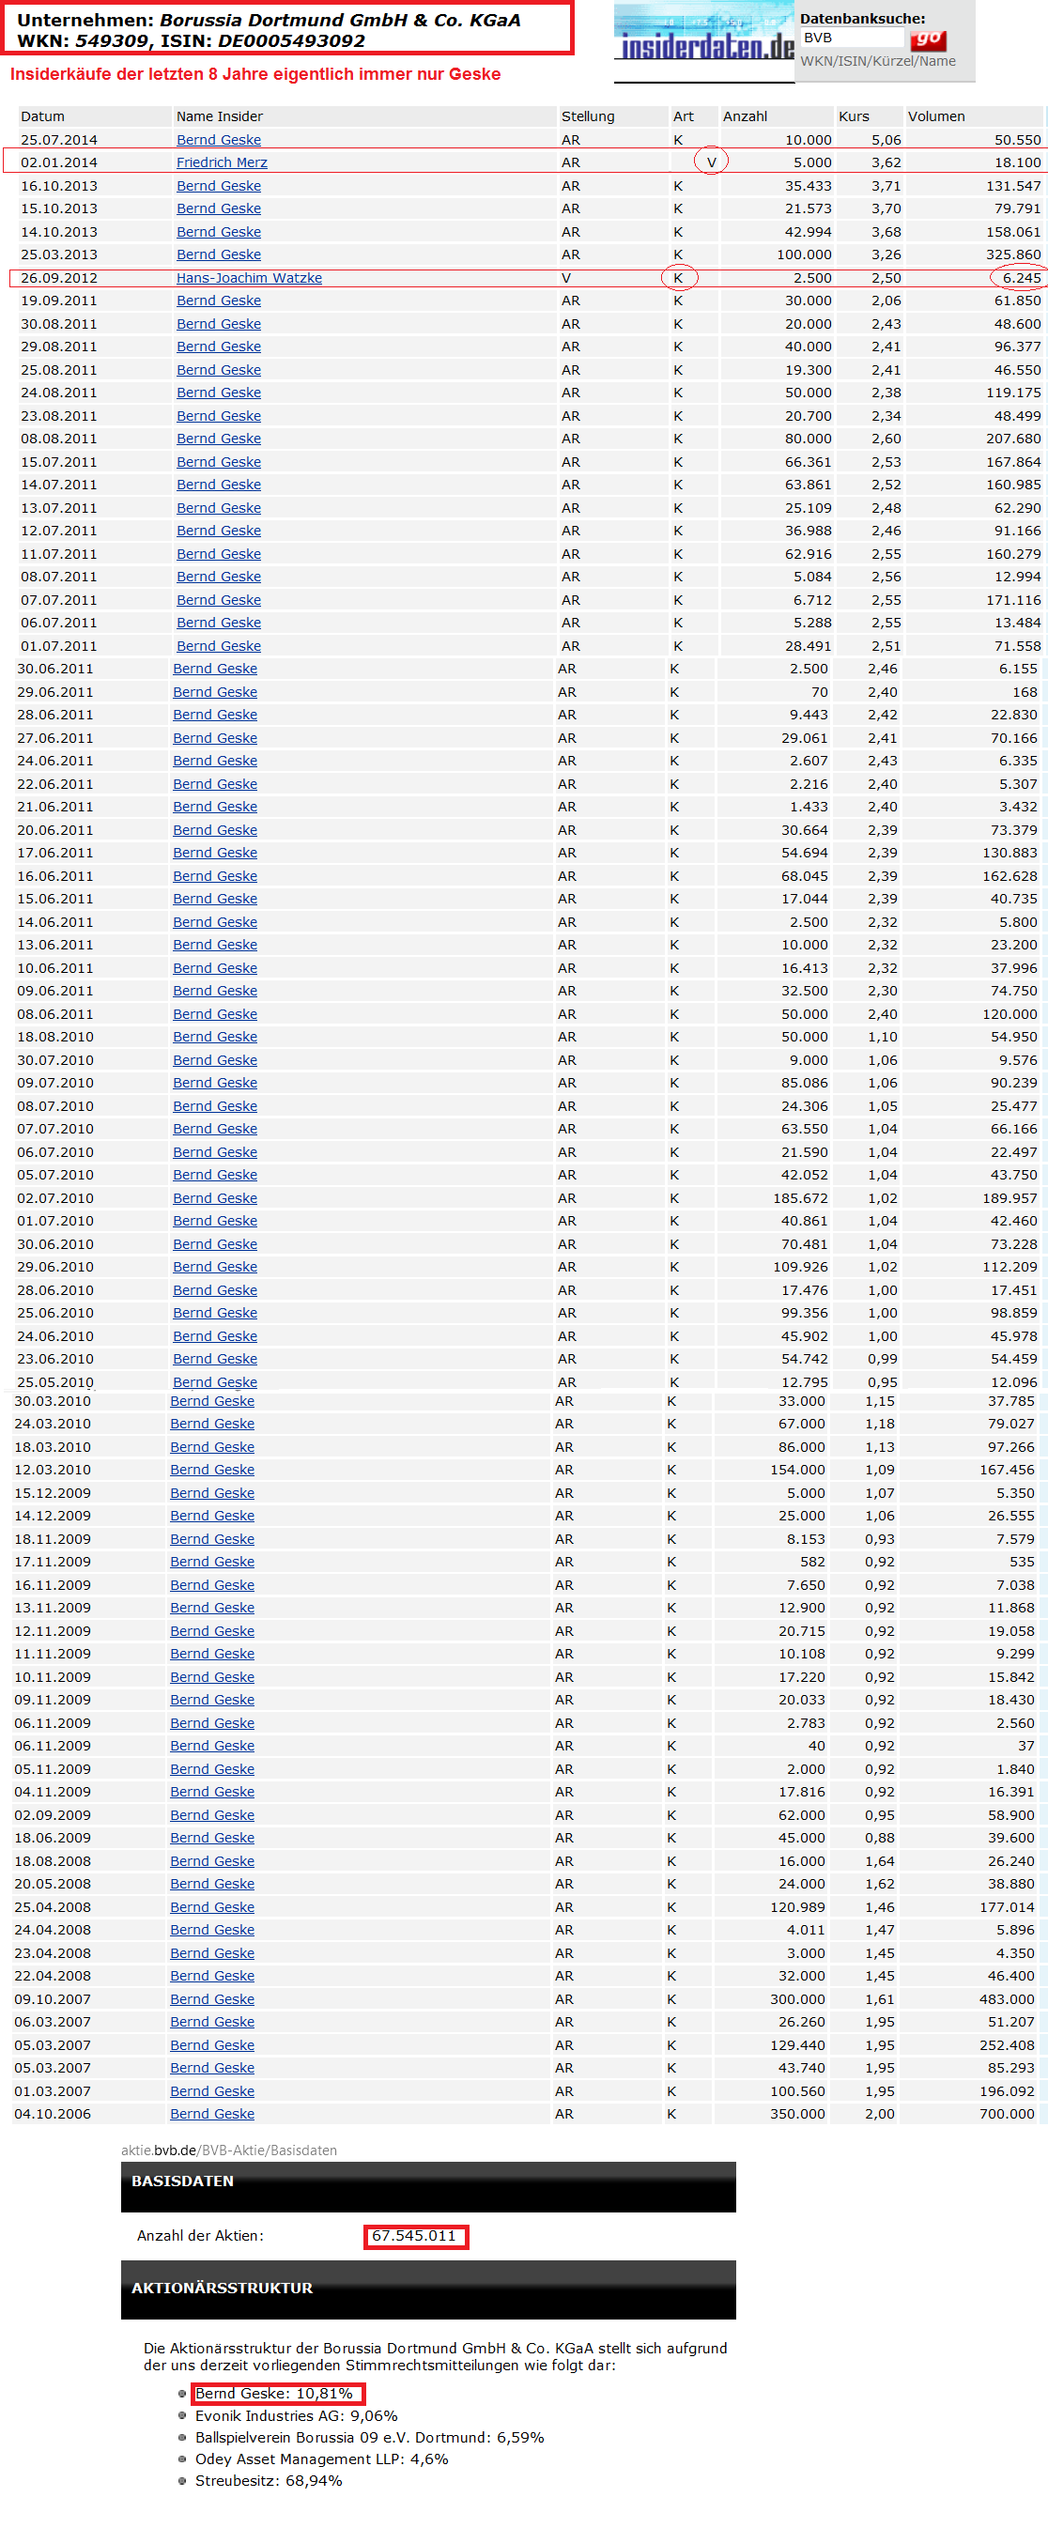Image resolution: width=1048 pixels, height=2528 pixels.
Task: Select the date cell 02.01.2014
Action: [59, 162]
